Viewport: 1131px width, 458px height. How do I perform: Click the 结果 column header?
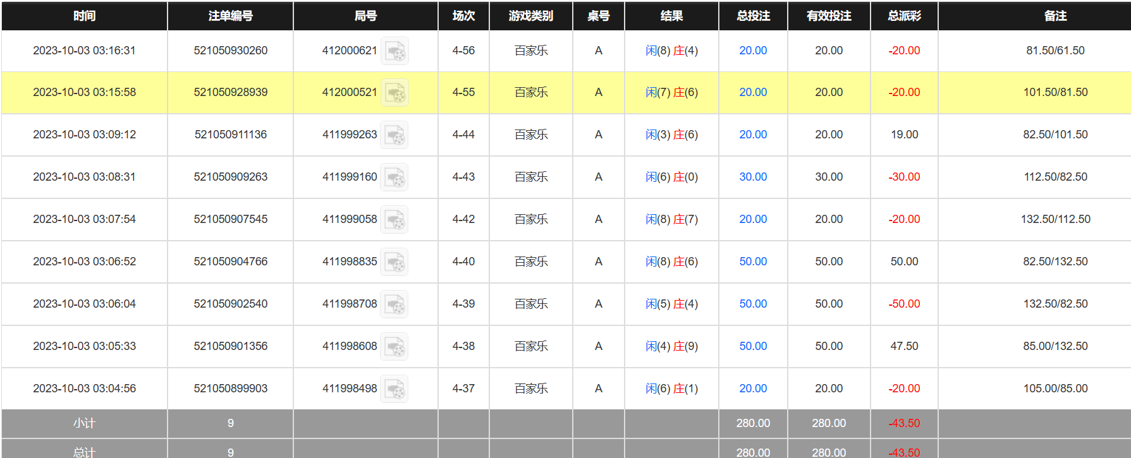tap(671, 16)
